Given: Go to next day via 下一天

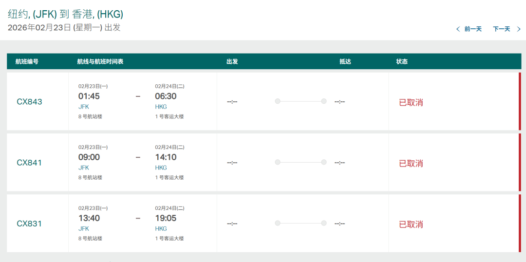Looking at the screenshot, I should pos(501,29).
